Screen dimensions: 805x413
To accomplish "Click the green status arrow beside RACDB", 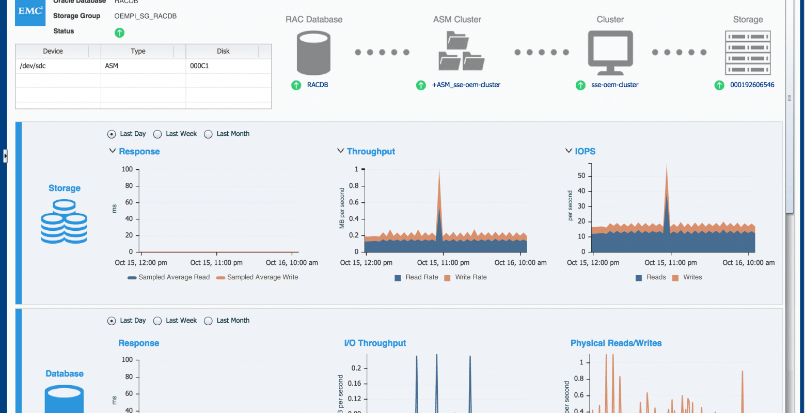I will (x=296, y=85).
